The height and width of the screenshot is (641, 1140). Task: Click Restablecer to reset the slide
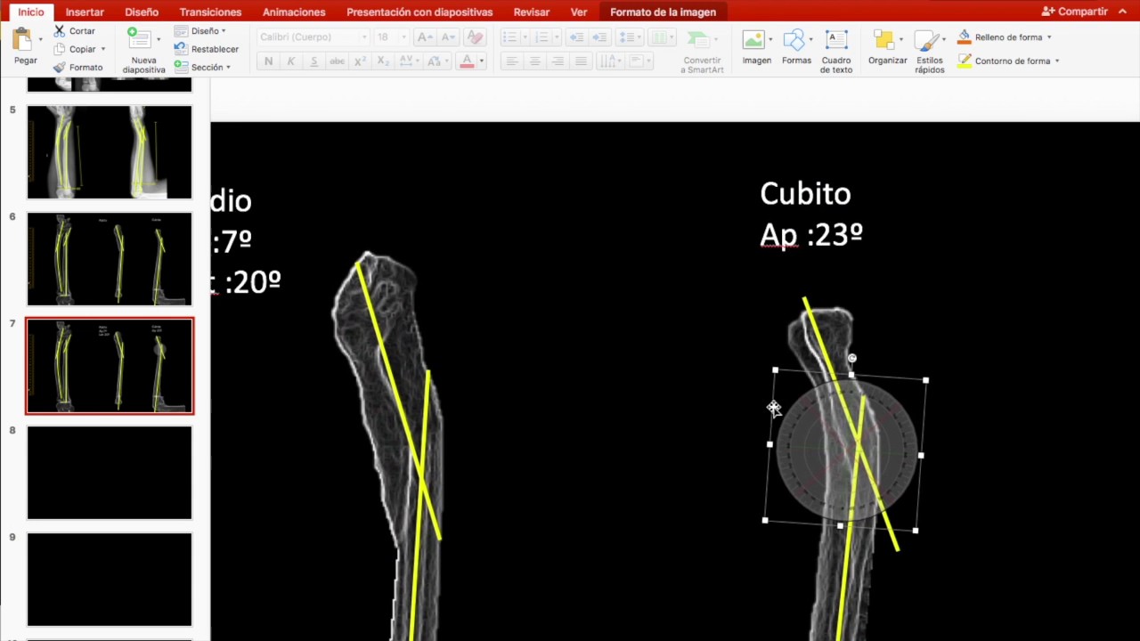click(x=207, y=49)
